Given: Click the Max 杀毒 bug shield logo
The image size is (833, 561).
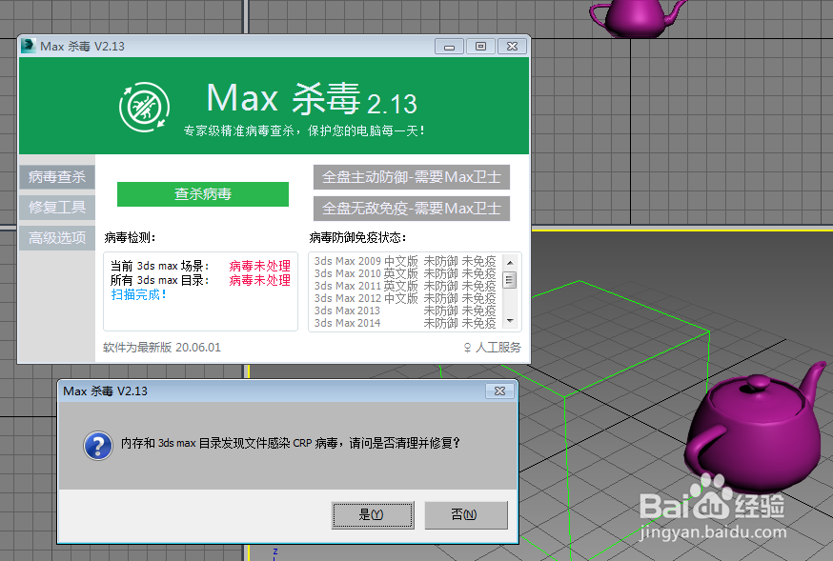Looking at the screenshot, I should point(144,107).
